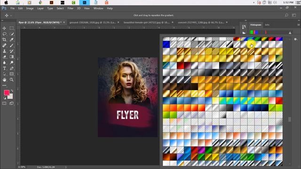Reset to default foreground and background colors
This screenshot has width=301, height=169.
[4, 98]
